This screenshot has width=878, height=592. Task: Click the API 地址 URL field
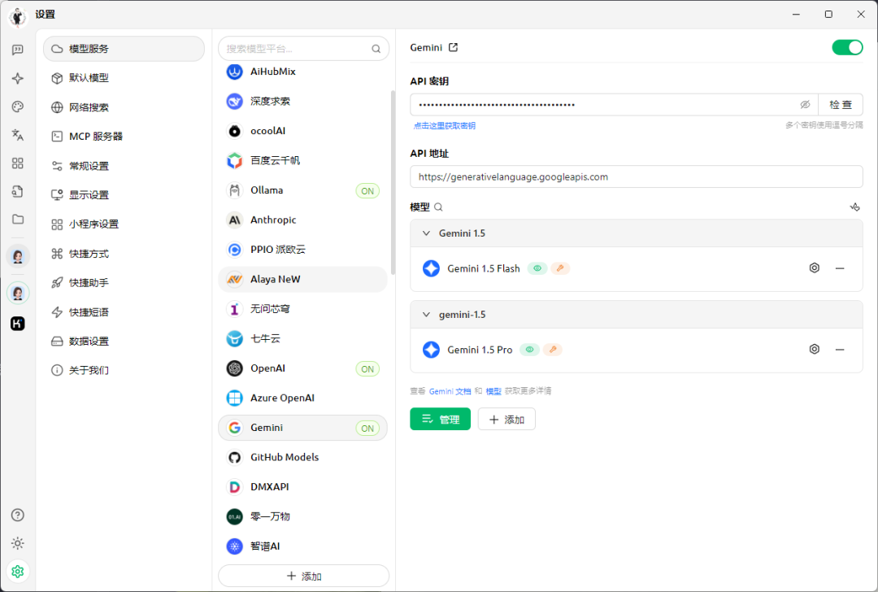coord(636,176)
